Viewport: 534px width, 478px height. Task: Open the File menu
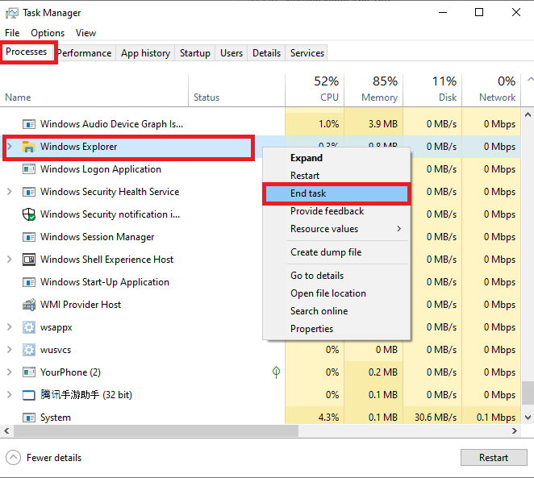12,33
